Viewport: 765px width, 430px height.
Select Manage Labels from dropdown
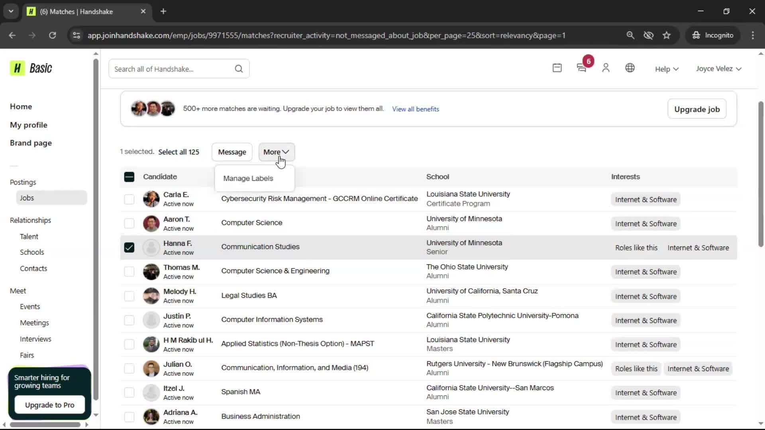tap(248, 178)
